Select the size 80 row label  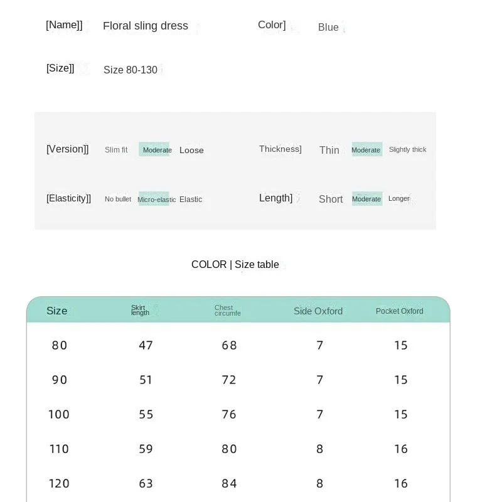tap(60, 346)
